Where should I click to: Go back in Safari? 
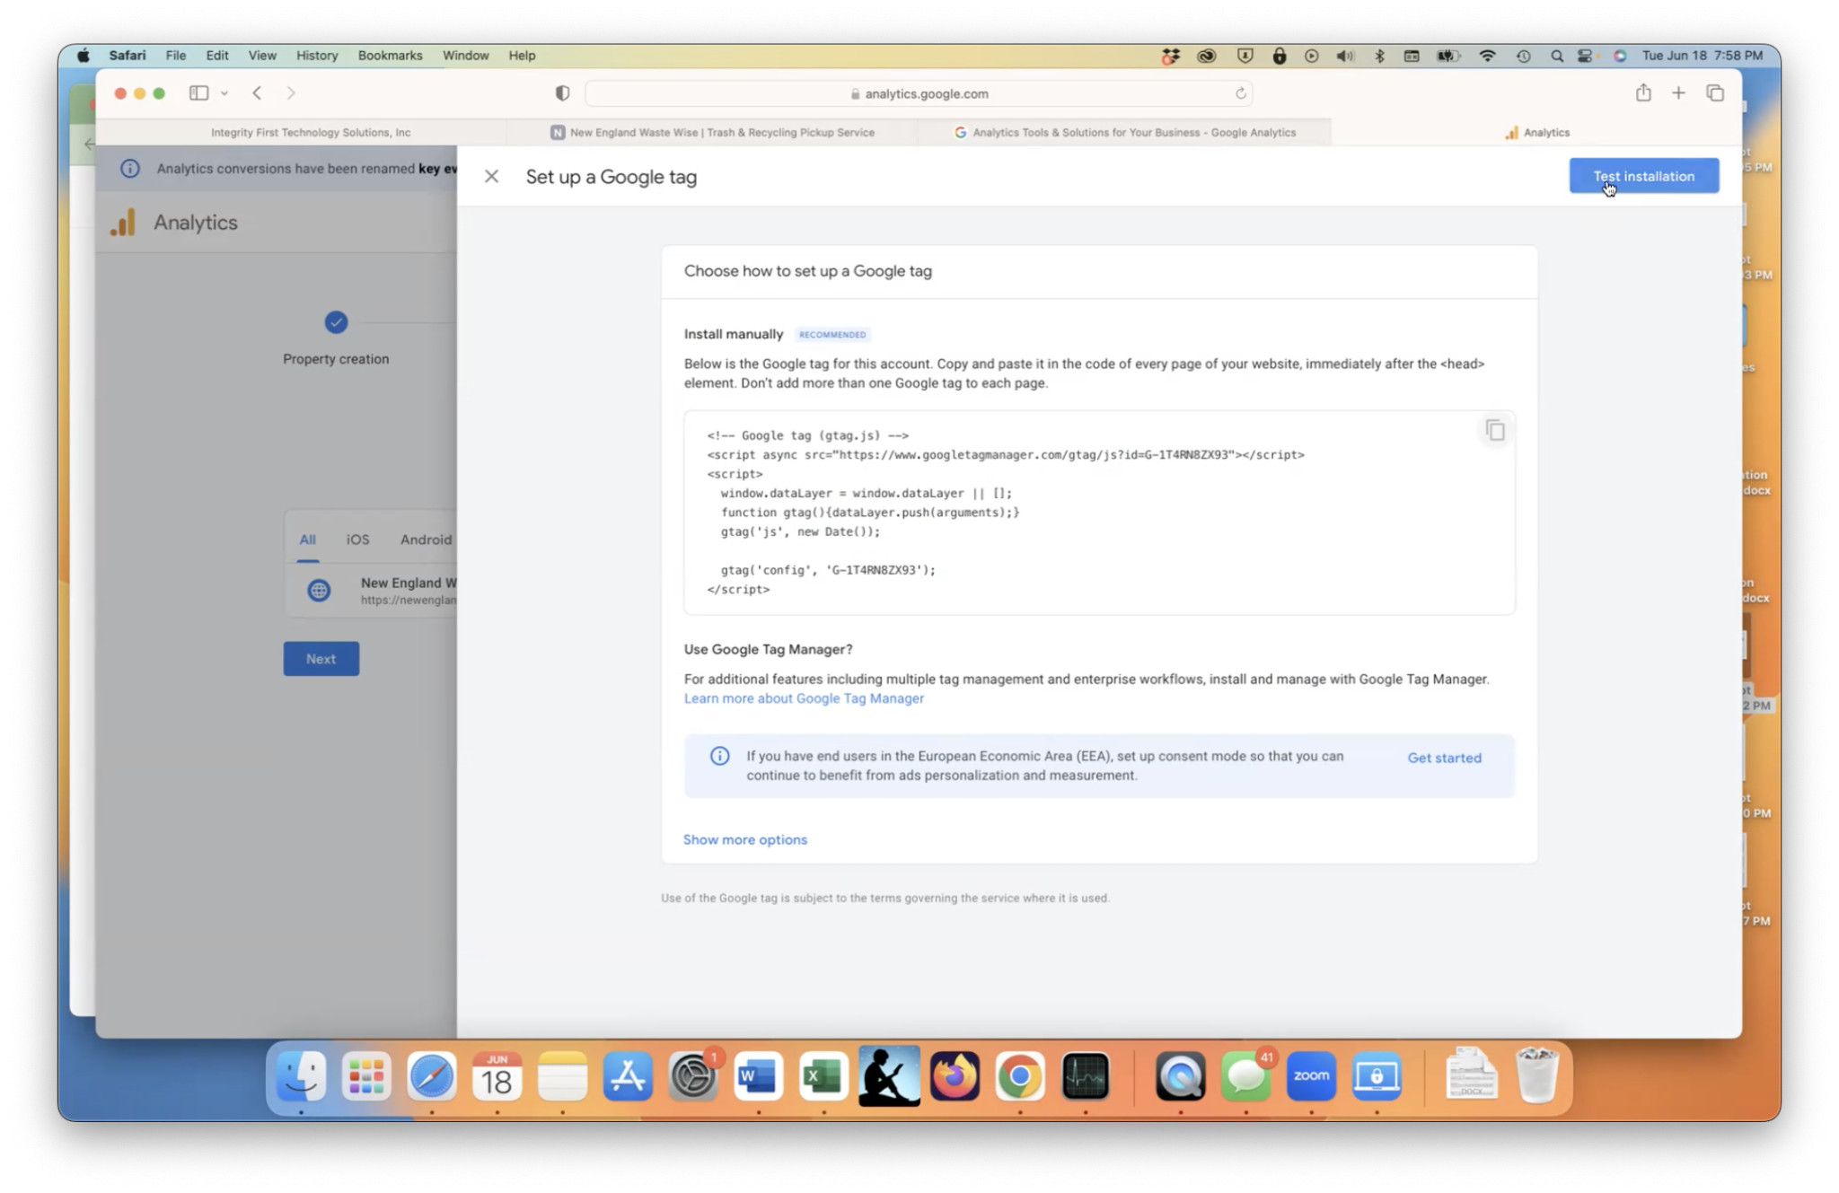pos(257,92)
